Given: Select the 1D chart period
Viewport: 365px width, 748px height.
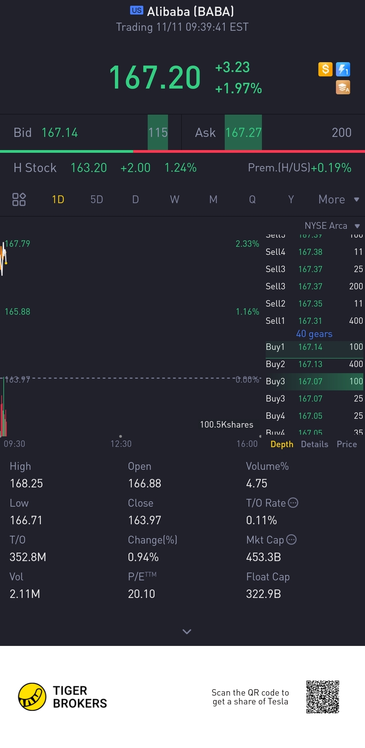Looking at the screenshot, I should pos(58,199).
